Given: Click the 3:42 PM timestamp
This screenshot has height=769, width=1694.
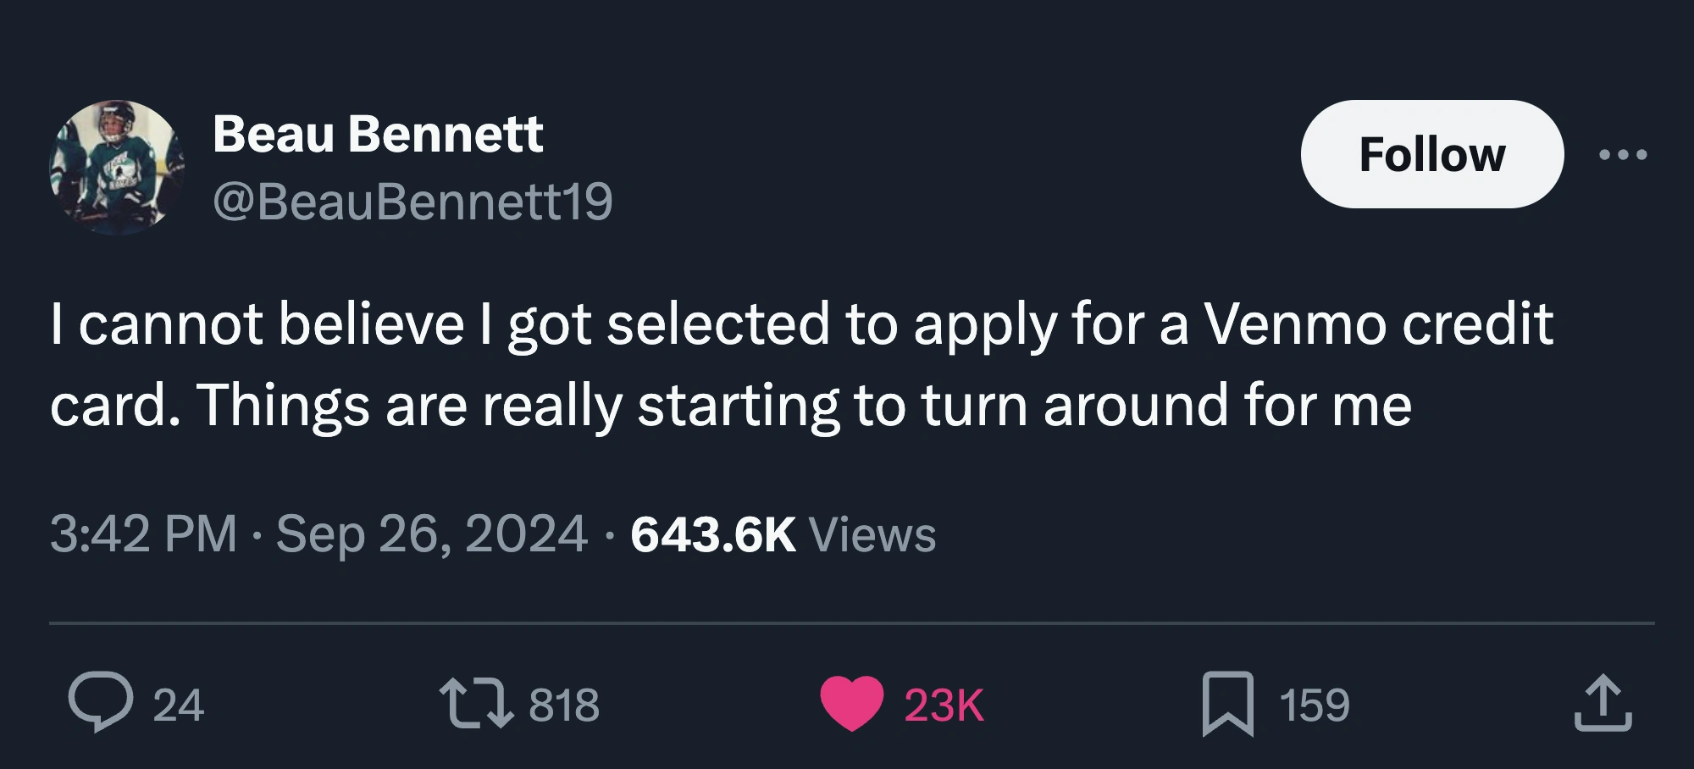Looking at the screenshot, I should click(143, 534).
